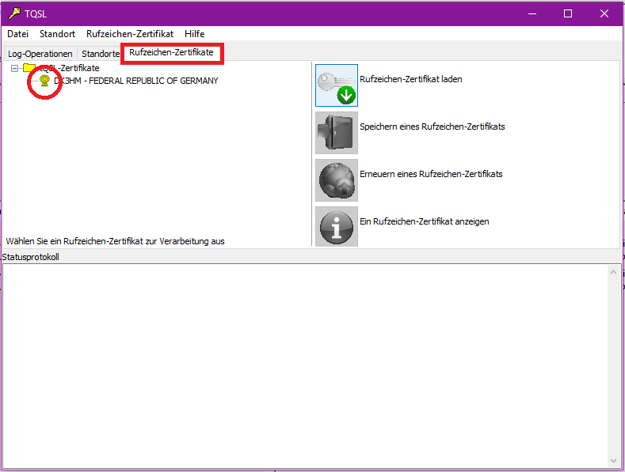The height and width of the screenshot is (472, 625).
Task: Select the Rufzeichen-Zertifikate tab
Action: tap(171, 52)
